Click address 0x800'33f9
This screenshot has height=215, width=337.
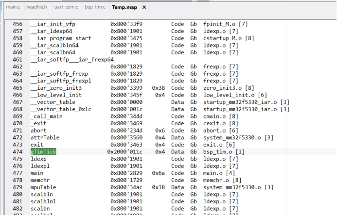pos(126,24)
